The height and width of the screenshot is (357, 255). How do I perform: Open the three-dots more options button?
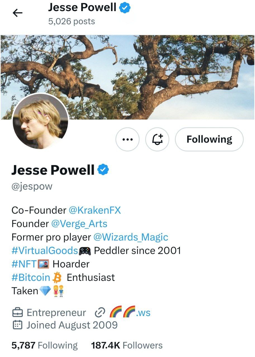127,139
